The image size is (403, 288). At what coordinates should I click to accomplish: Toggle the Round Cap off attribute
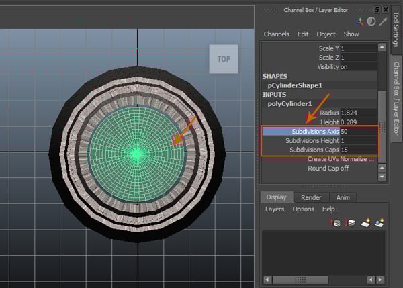pyautogui.click(x=328, y=169)
